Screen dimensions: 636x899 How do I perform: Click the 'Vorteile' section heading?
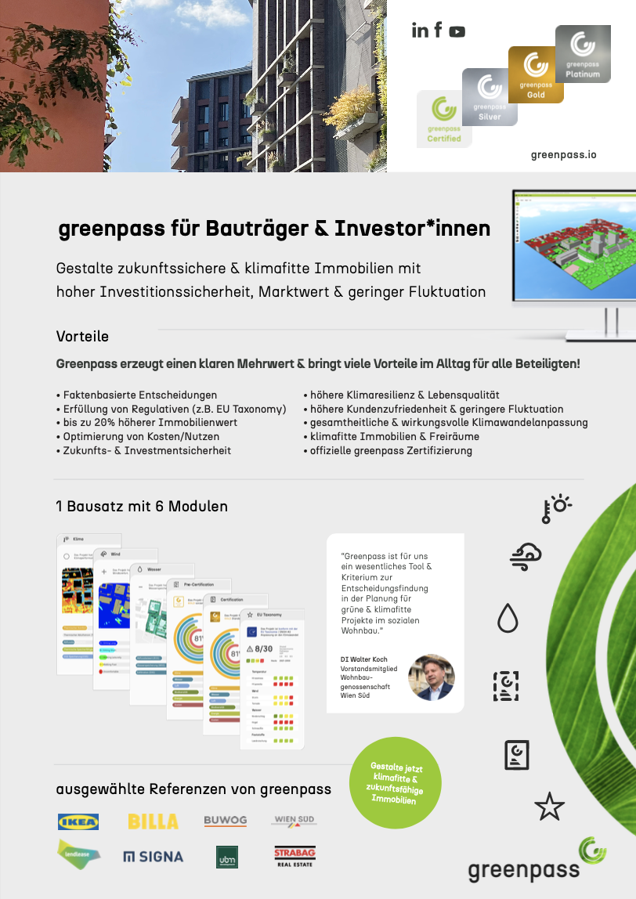(82, 337)
